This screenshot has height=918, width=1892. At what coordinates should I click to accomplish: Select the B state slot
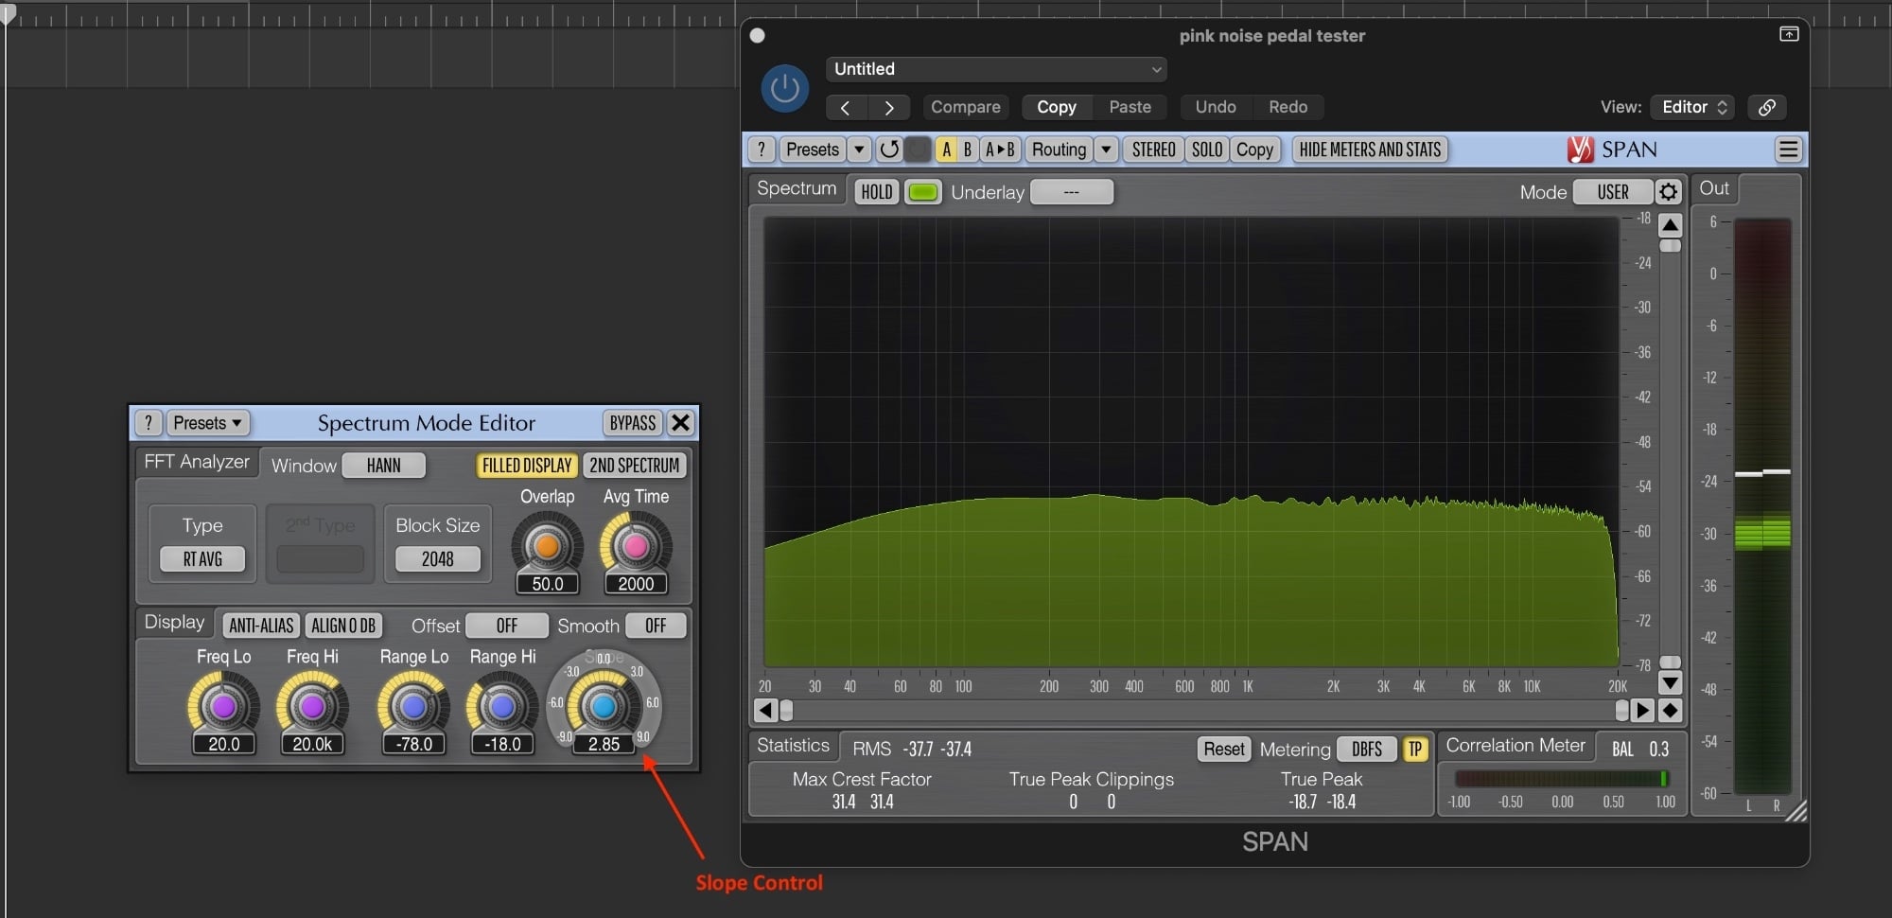tap(968, 150)
